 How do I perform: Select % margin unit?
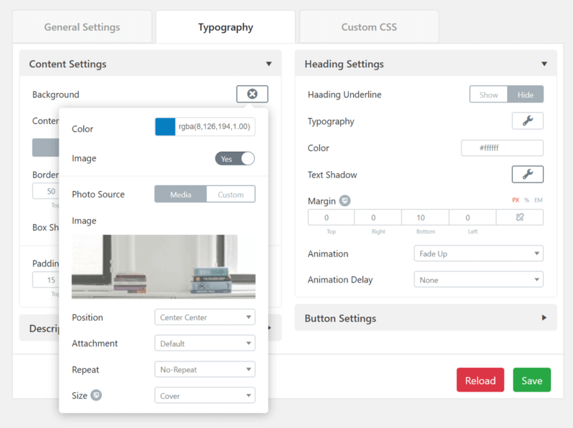[x=526, y=200]
